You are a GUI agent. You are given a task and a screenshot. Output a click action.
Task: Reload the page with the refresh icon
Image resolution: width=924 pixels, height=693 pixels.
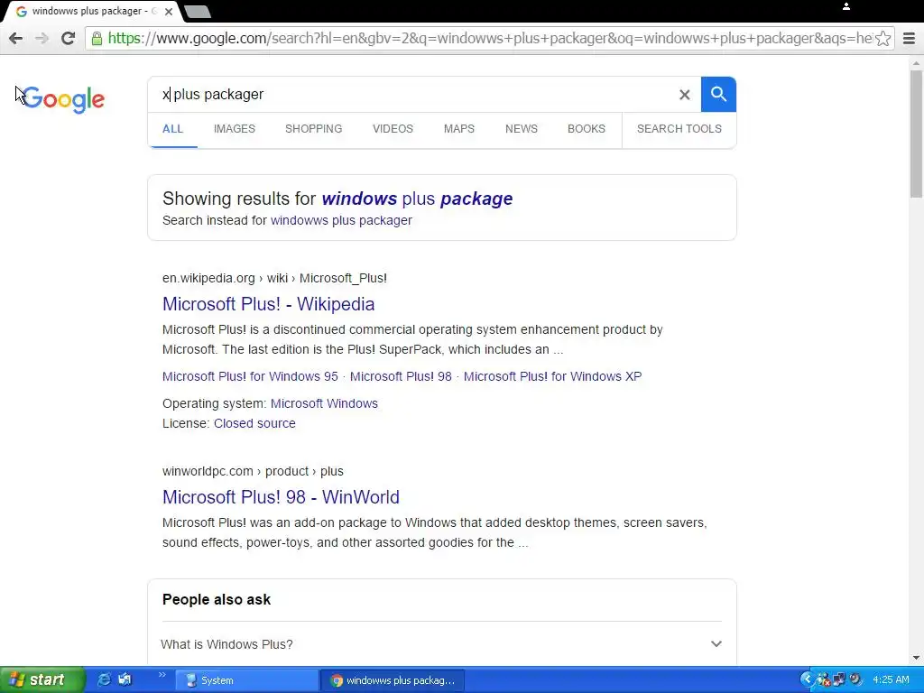pyautogui.click(x=69, y=38)
